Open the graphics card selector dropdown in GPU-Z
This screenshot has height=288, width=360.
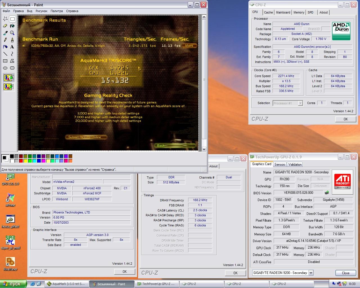point(311,273)
